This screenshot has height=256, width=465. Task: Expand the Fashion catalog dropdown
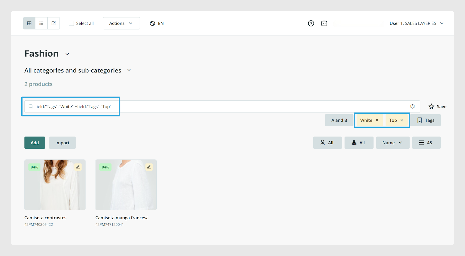pyautogui.click(x=67, y=54)
